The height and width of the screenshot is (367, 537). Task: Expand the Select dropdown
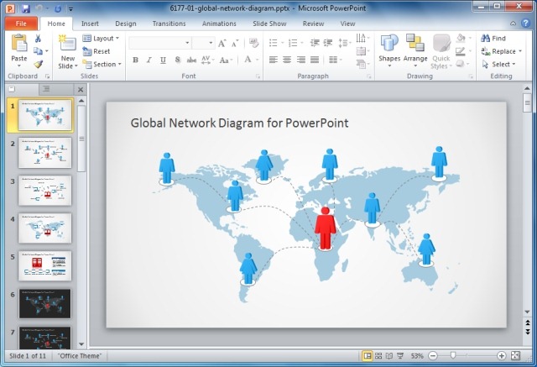pos(499,64)
